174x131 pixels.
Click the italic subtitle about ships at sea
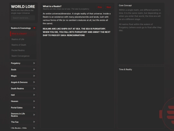(66, 9)
